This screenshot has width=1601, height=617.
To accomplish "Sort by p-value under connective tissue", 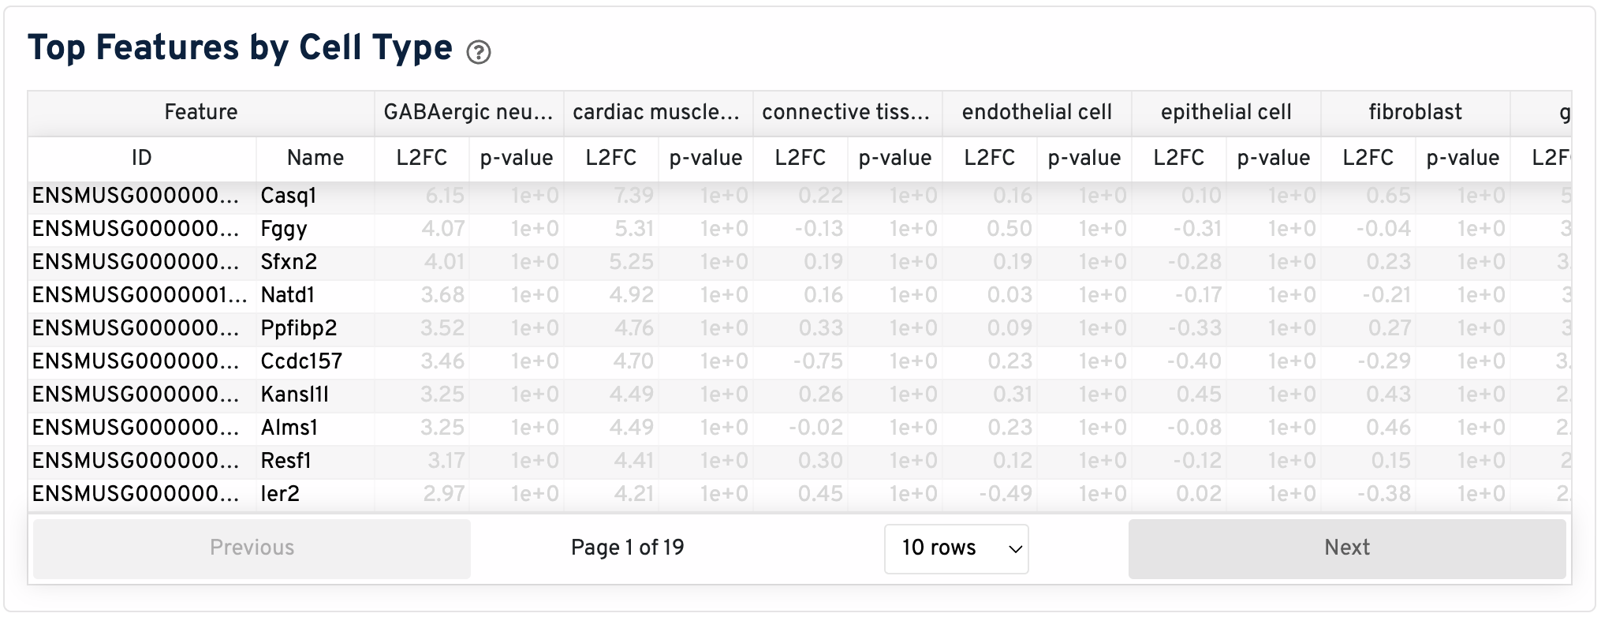I will [x=894, y=158].
